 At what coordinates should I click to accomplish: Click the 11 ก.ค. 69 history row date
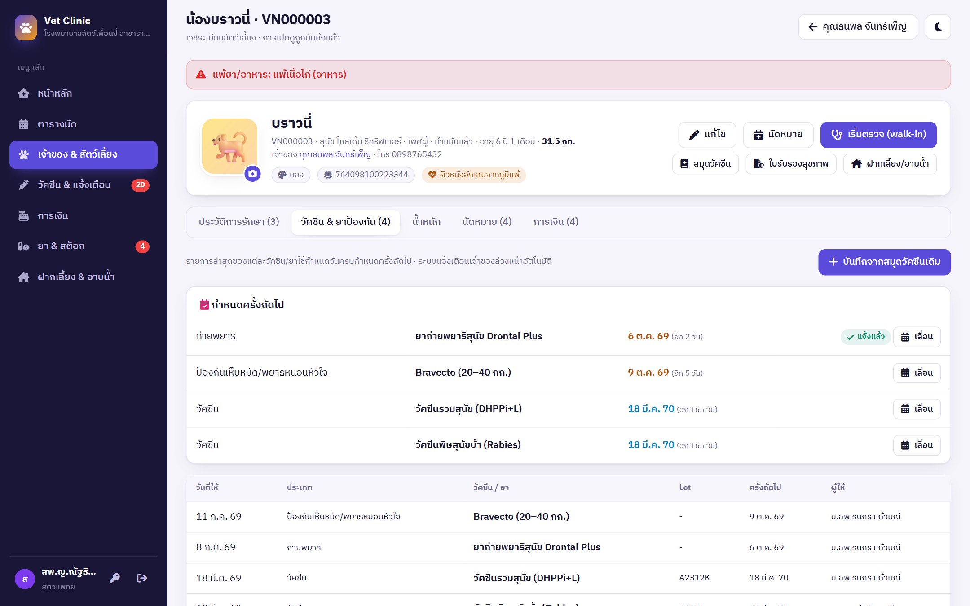tap(219, 517)
